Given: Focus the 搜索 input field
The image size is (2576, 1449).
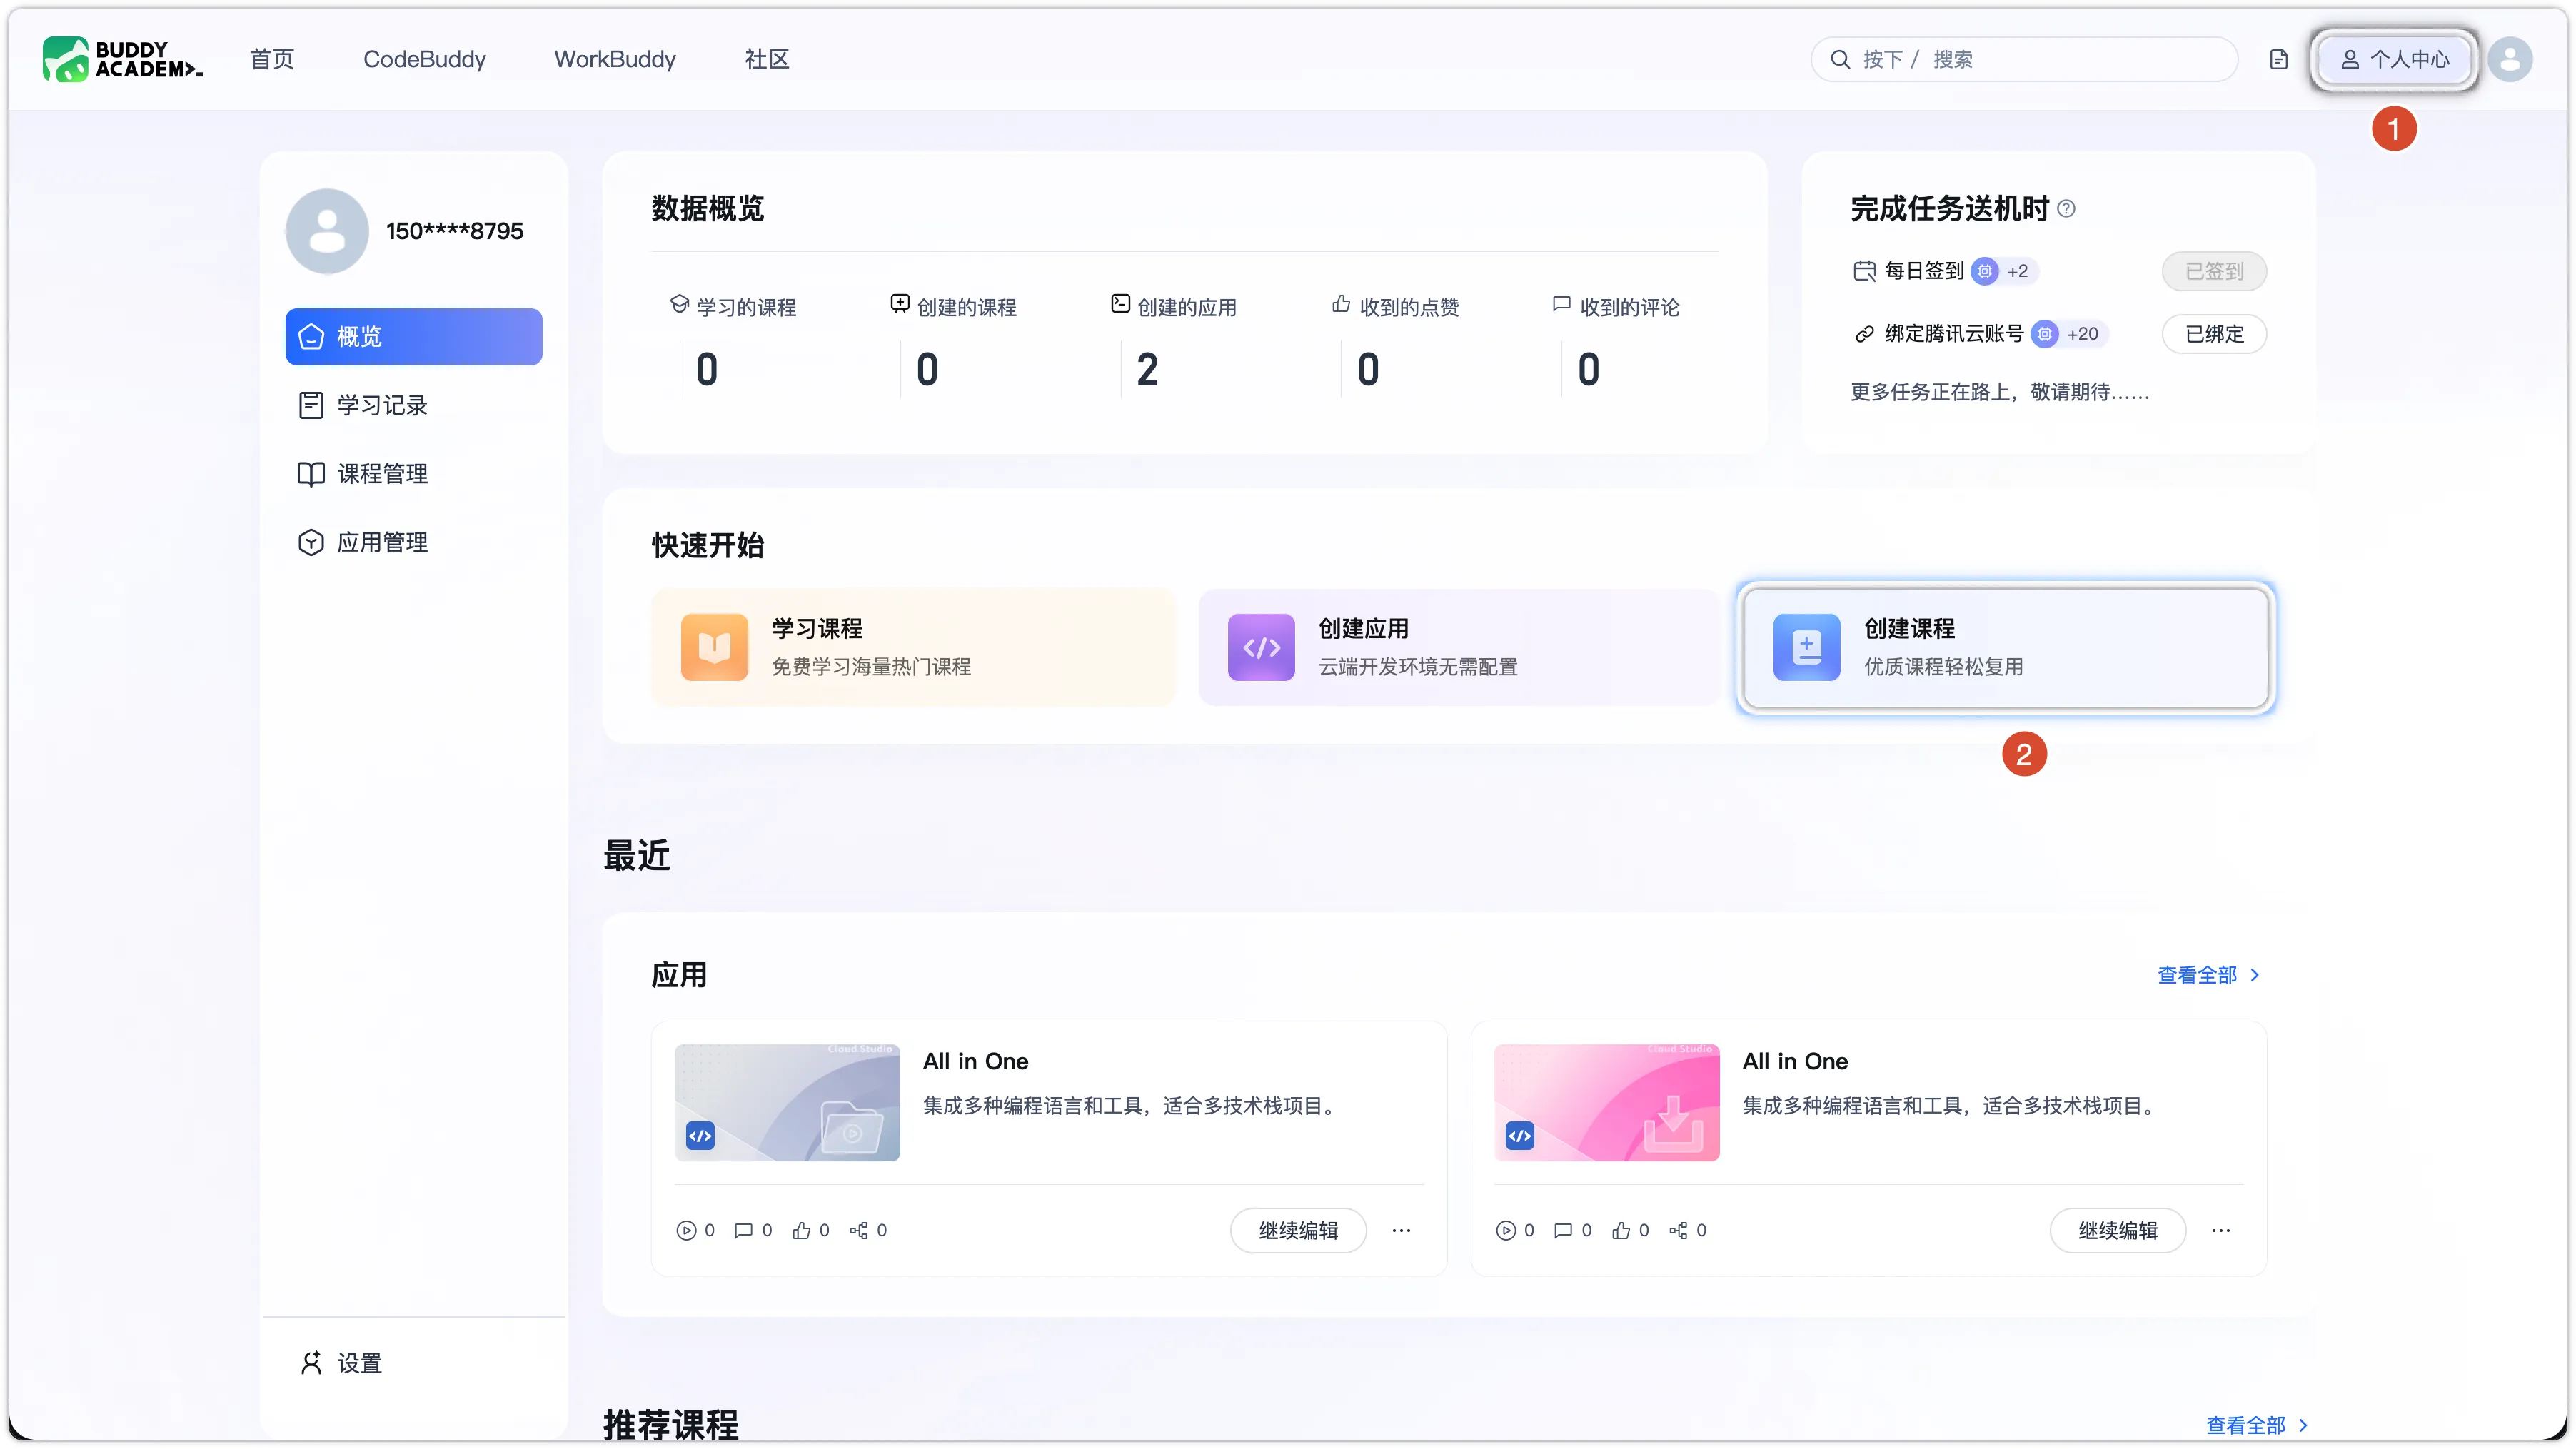Looking at the screenshot, I should click(x=2023, y=59).
